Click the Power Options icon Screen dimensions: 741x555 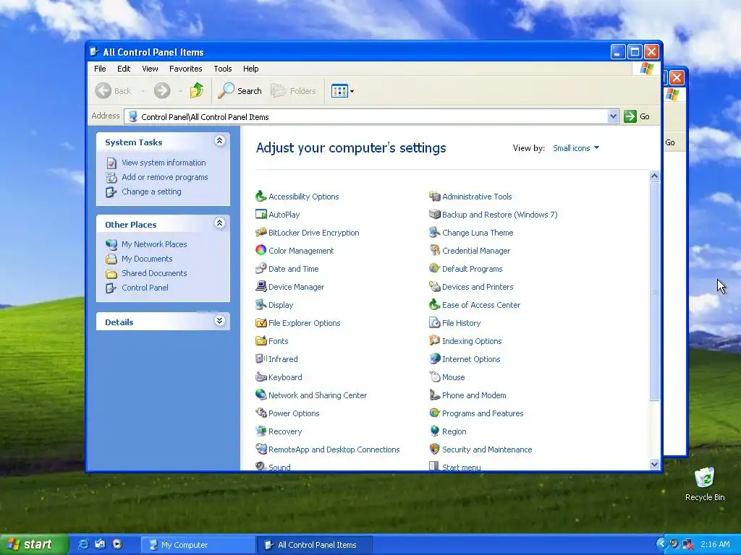(x=261, y=413)
